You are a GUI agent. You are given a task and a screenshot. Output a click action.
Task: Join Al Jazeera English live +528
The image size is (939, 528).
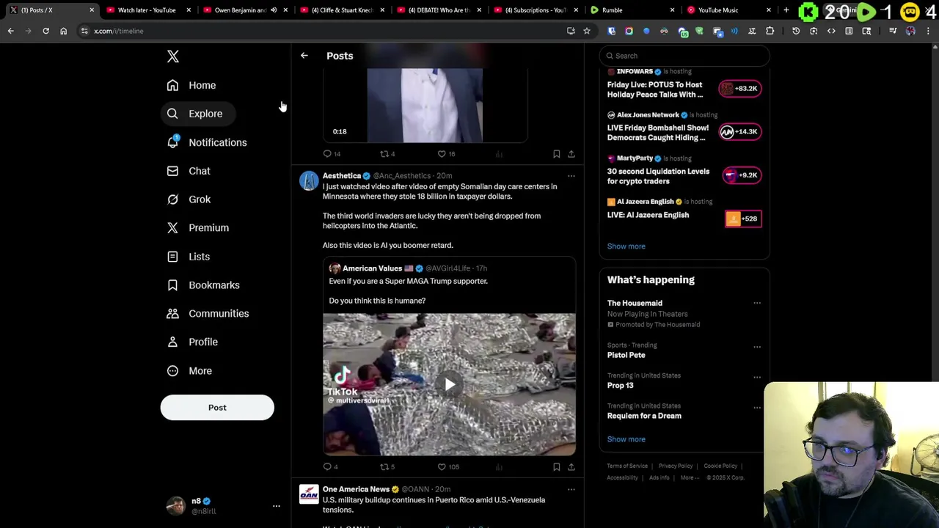coord(743,219)
